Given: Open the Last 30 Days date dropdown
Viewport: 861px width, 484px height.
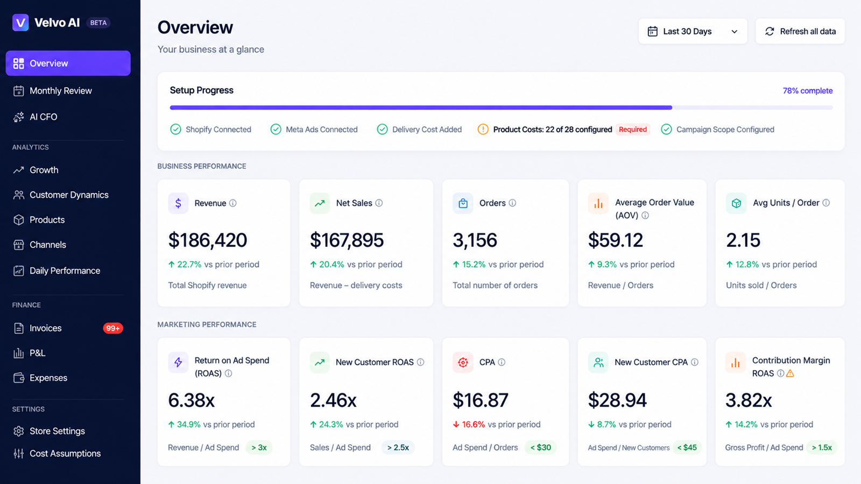Looking at the screenshot, I should 693,31.
